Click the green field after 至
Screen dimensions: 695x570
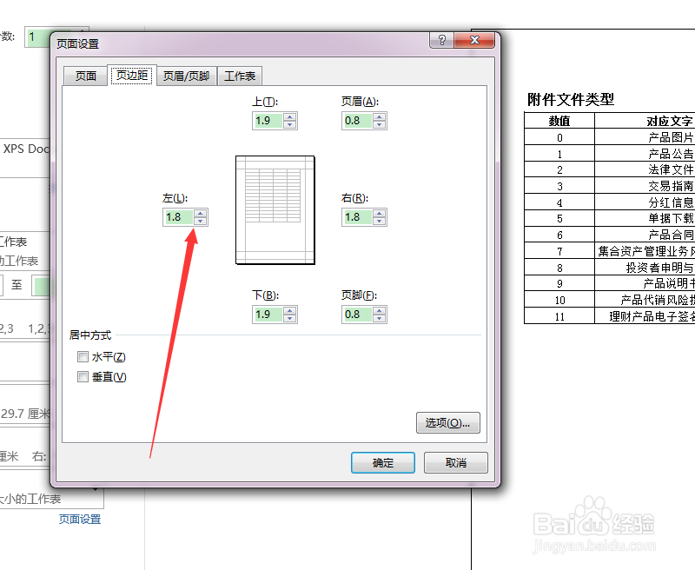tap(43, 284)
